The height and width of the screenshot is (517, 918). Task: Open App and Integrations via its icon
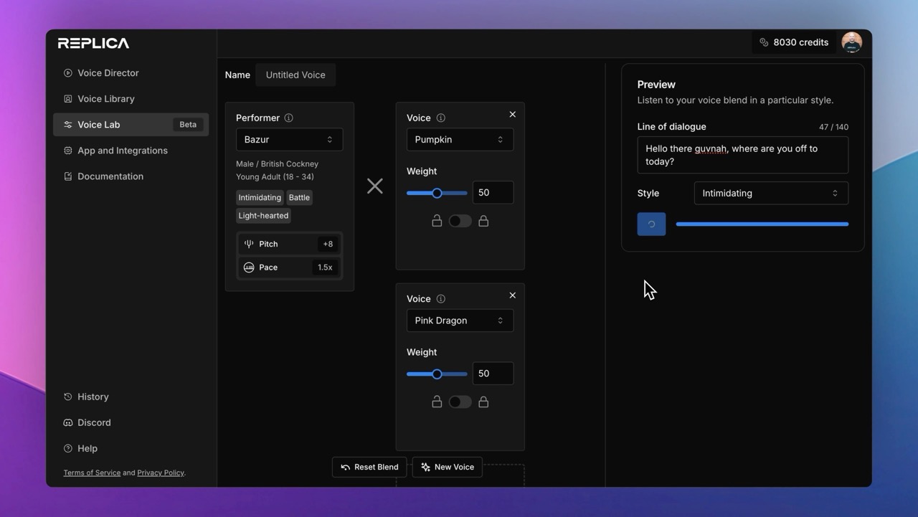tap(67, 150)
